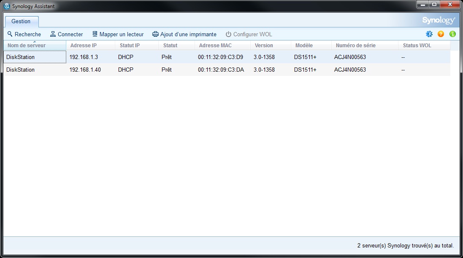This screenshot has height=258, width=463.
Task: Click DS1511+ model in 192.168.1.40 row
Action: (305, 70)
